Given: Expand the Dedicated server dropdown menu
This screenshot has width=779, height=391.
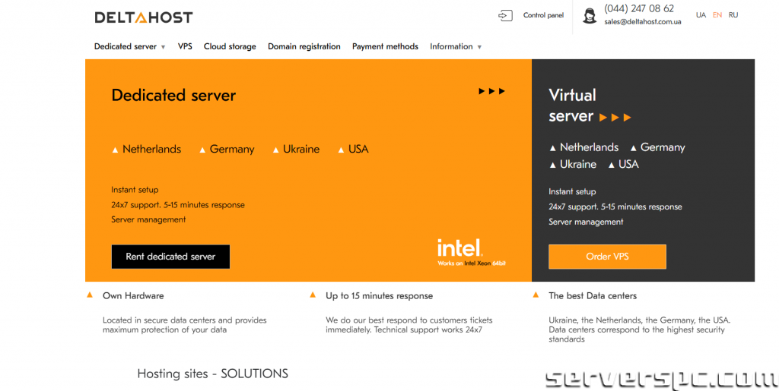Looking at the screenshot, I should tap(129, 46).
